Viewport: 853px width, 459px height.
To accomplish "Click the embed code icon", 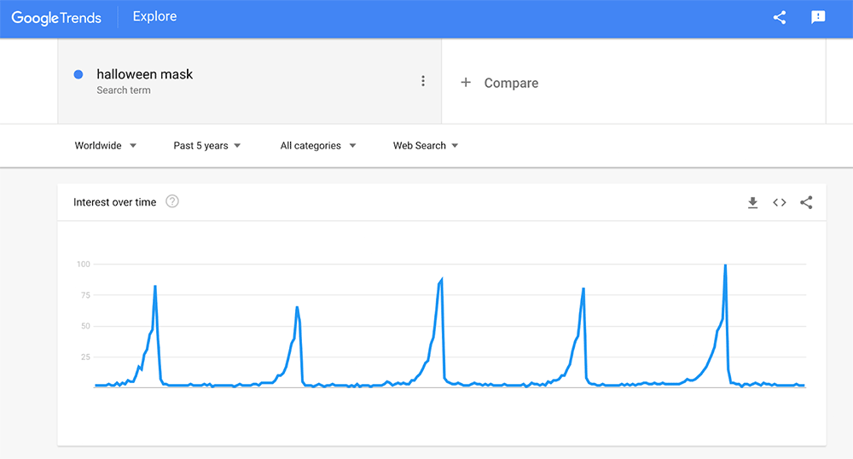I will point(779,202).
